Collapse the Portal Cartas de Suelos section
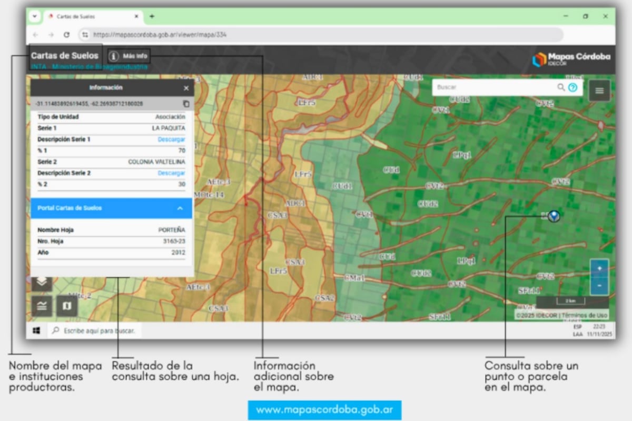This screenshot has height=421, width=632. click(180, 208)
